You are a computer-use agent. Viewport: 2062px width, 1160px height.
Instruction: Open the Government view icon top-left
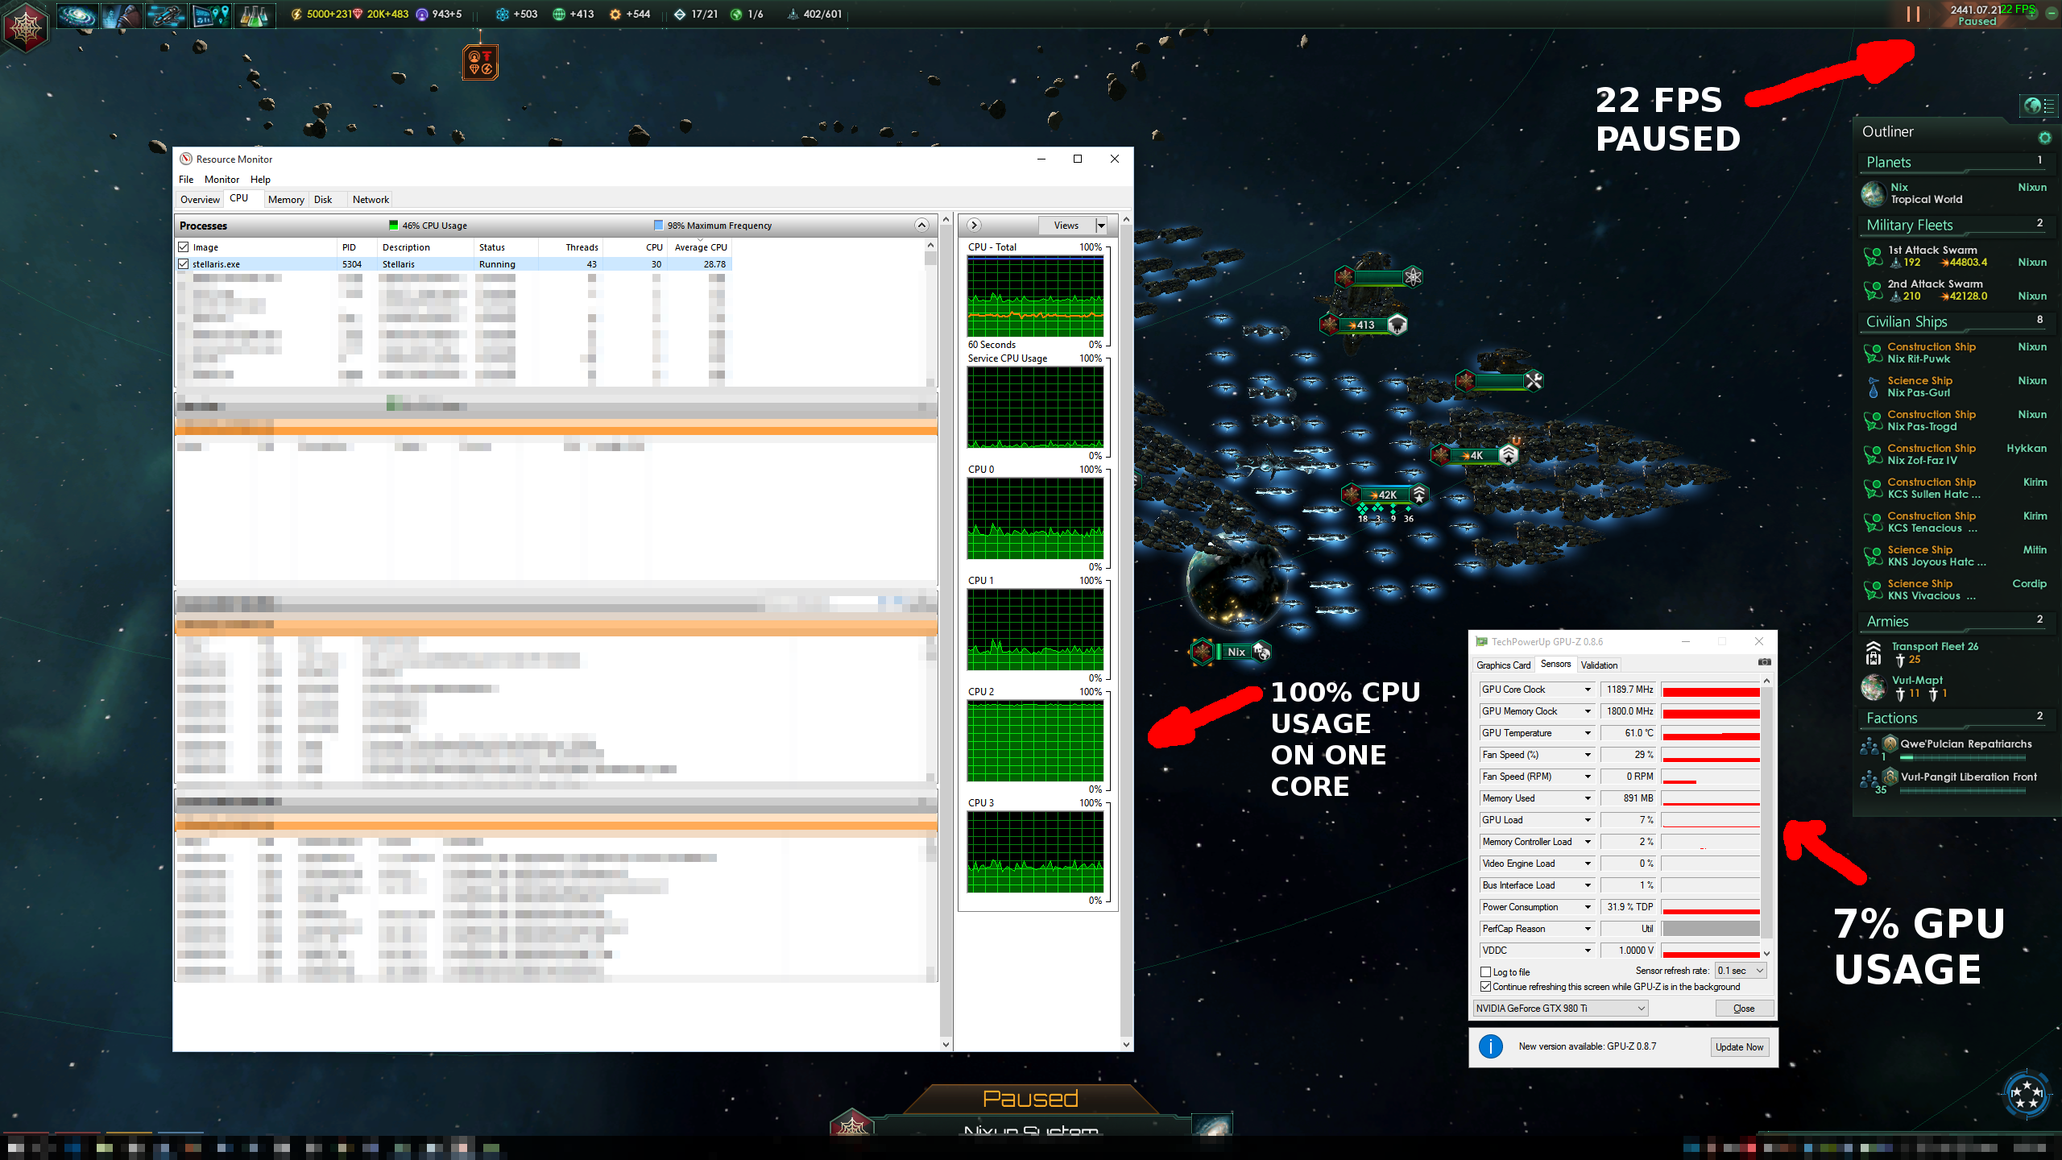pos(24,27)
